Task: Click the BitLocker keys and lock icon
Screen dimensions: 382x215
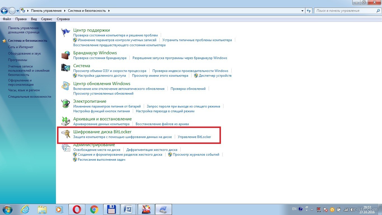Action: (66, 134)
